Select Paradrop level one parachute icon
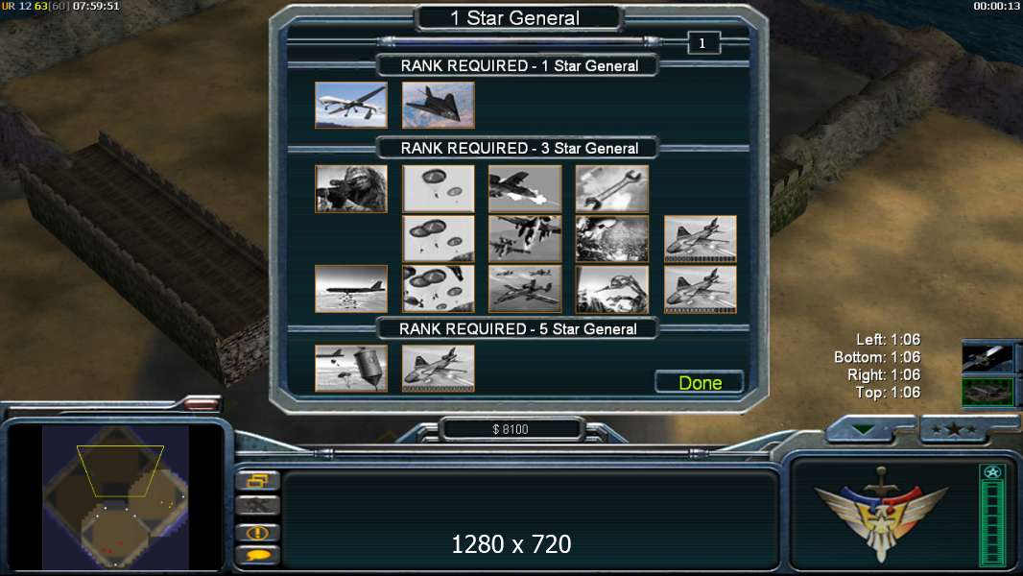Screen dimensions: 1023x576 pyautogui.click(x=439, y=188)
